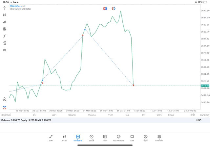Toggle the circular red-blue button above chart
This screenshot has width=210, height=147.
pyautogui.click(x=114, y=8)
